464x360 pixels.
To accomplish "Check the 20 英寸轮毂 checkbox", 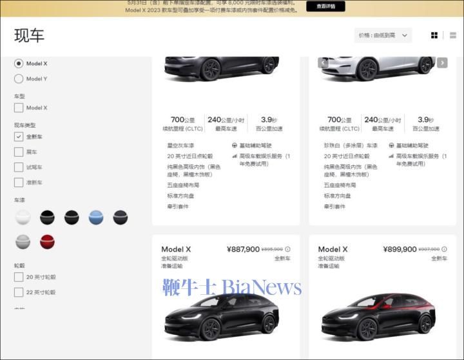I will click(19, 277).
